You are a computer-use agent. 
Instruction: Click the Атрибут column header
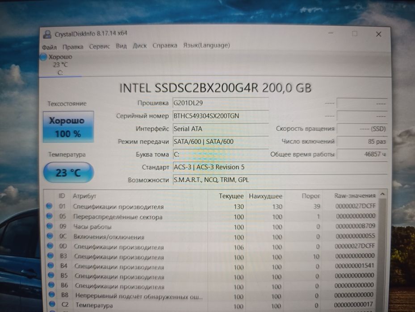pos(84,196)
